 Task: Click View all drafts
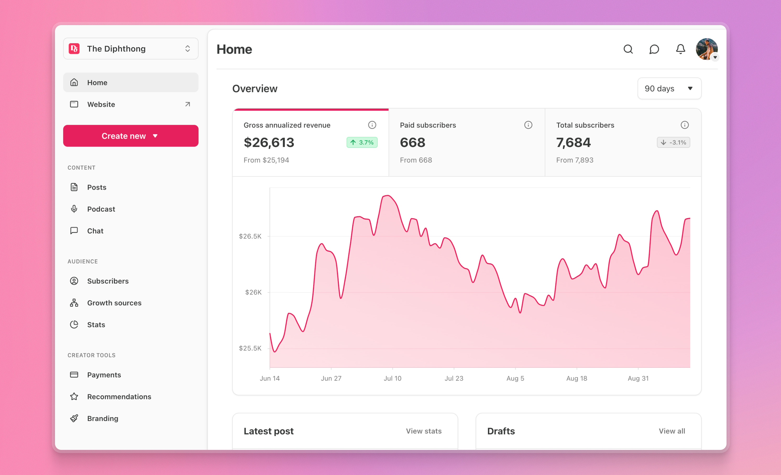(672, 431)
